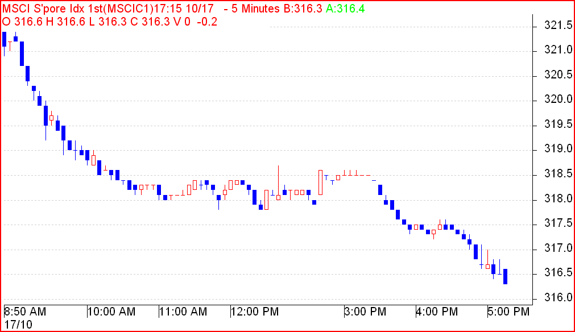The height and width of the screenshot is (332, 575).
Task: Click the 318.0 price axis label
Action: (558, 198)
